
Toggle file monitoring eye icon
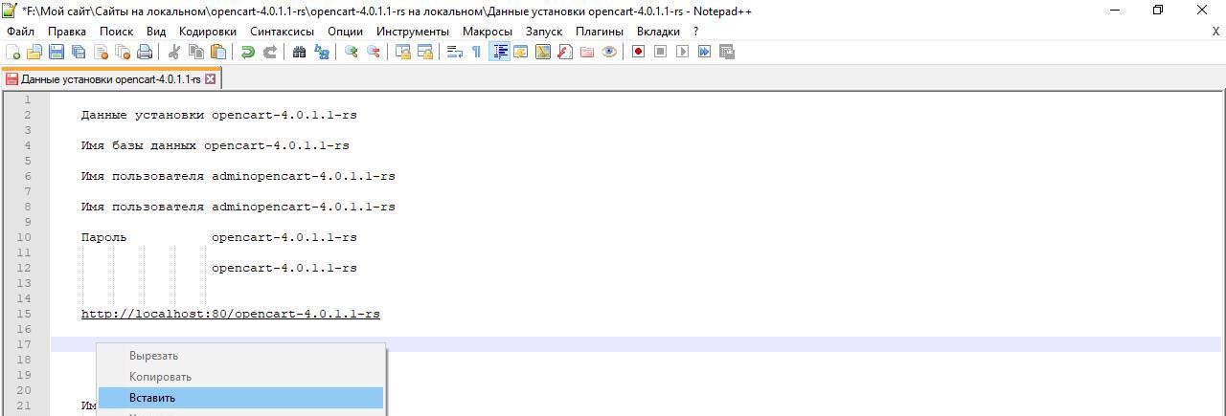609,52
